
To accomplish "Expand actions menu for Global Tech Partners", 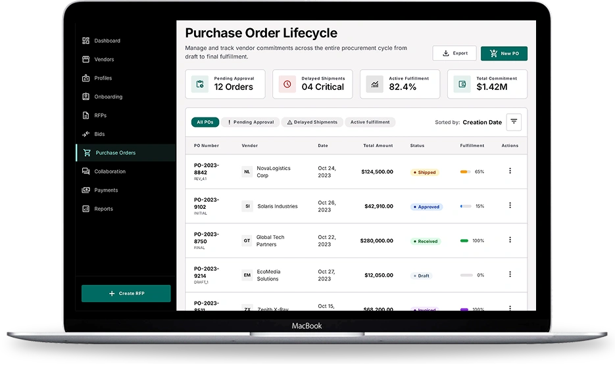I will click(x=510, y=240).
